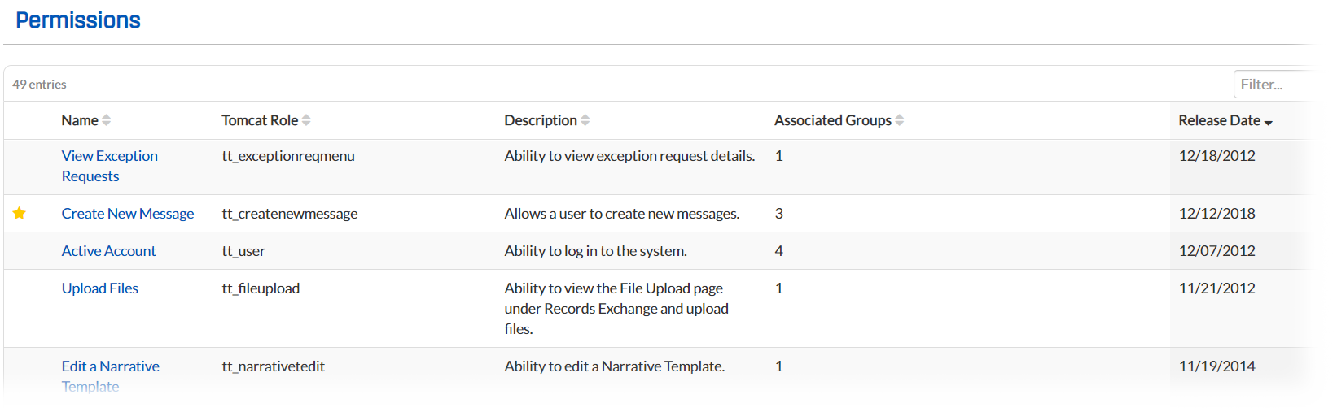This screenshot has width=1337, height=412.
Task: Sort by Description using its sort arrows
Action: click(585, 120)
